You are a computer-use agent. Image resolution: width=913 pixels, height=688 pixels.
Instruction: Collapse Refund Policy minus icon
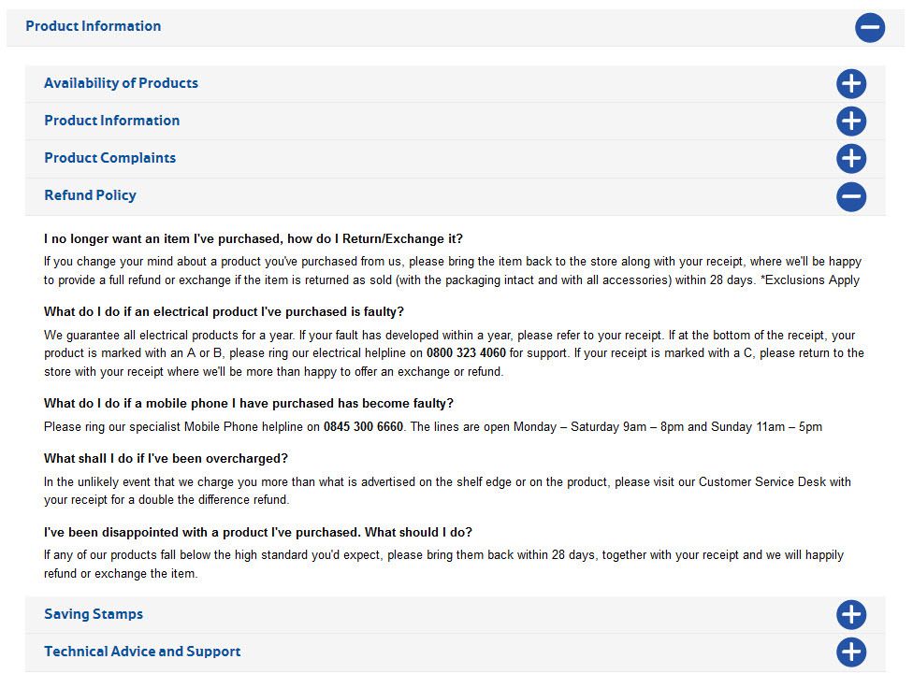pos(851,196)
